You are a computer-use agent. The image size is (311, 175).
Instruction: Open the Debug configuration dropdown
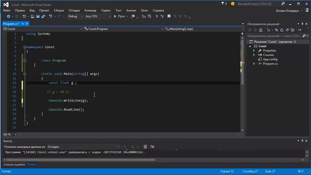tap(75, 16)
